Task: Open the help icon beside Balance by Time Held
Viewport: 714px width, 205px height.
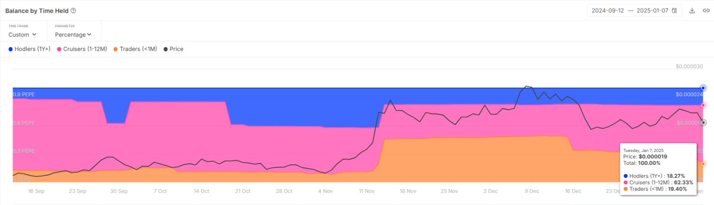Action: [73, 11]
